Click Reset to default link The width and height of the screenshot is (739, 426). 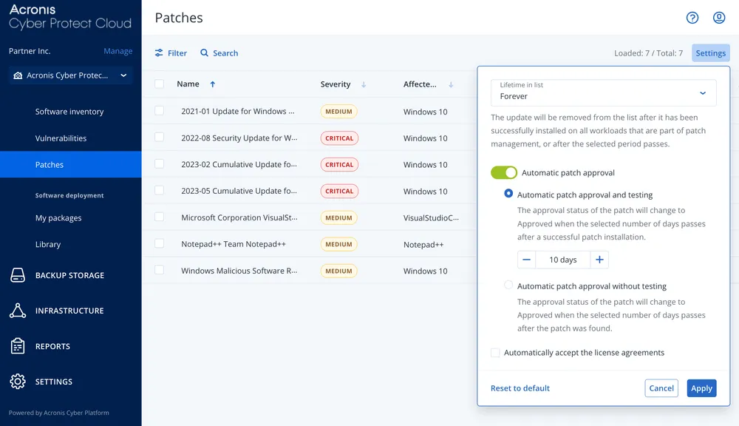tap(520, 388)
